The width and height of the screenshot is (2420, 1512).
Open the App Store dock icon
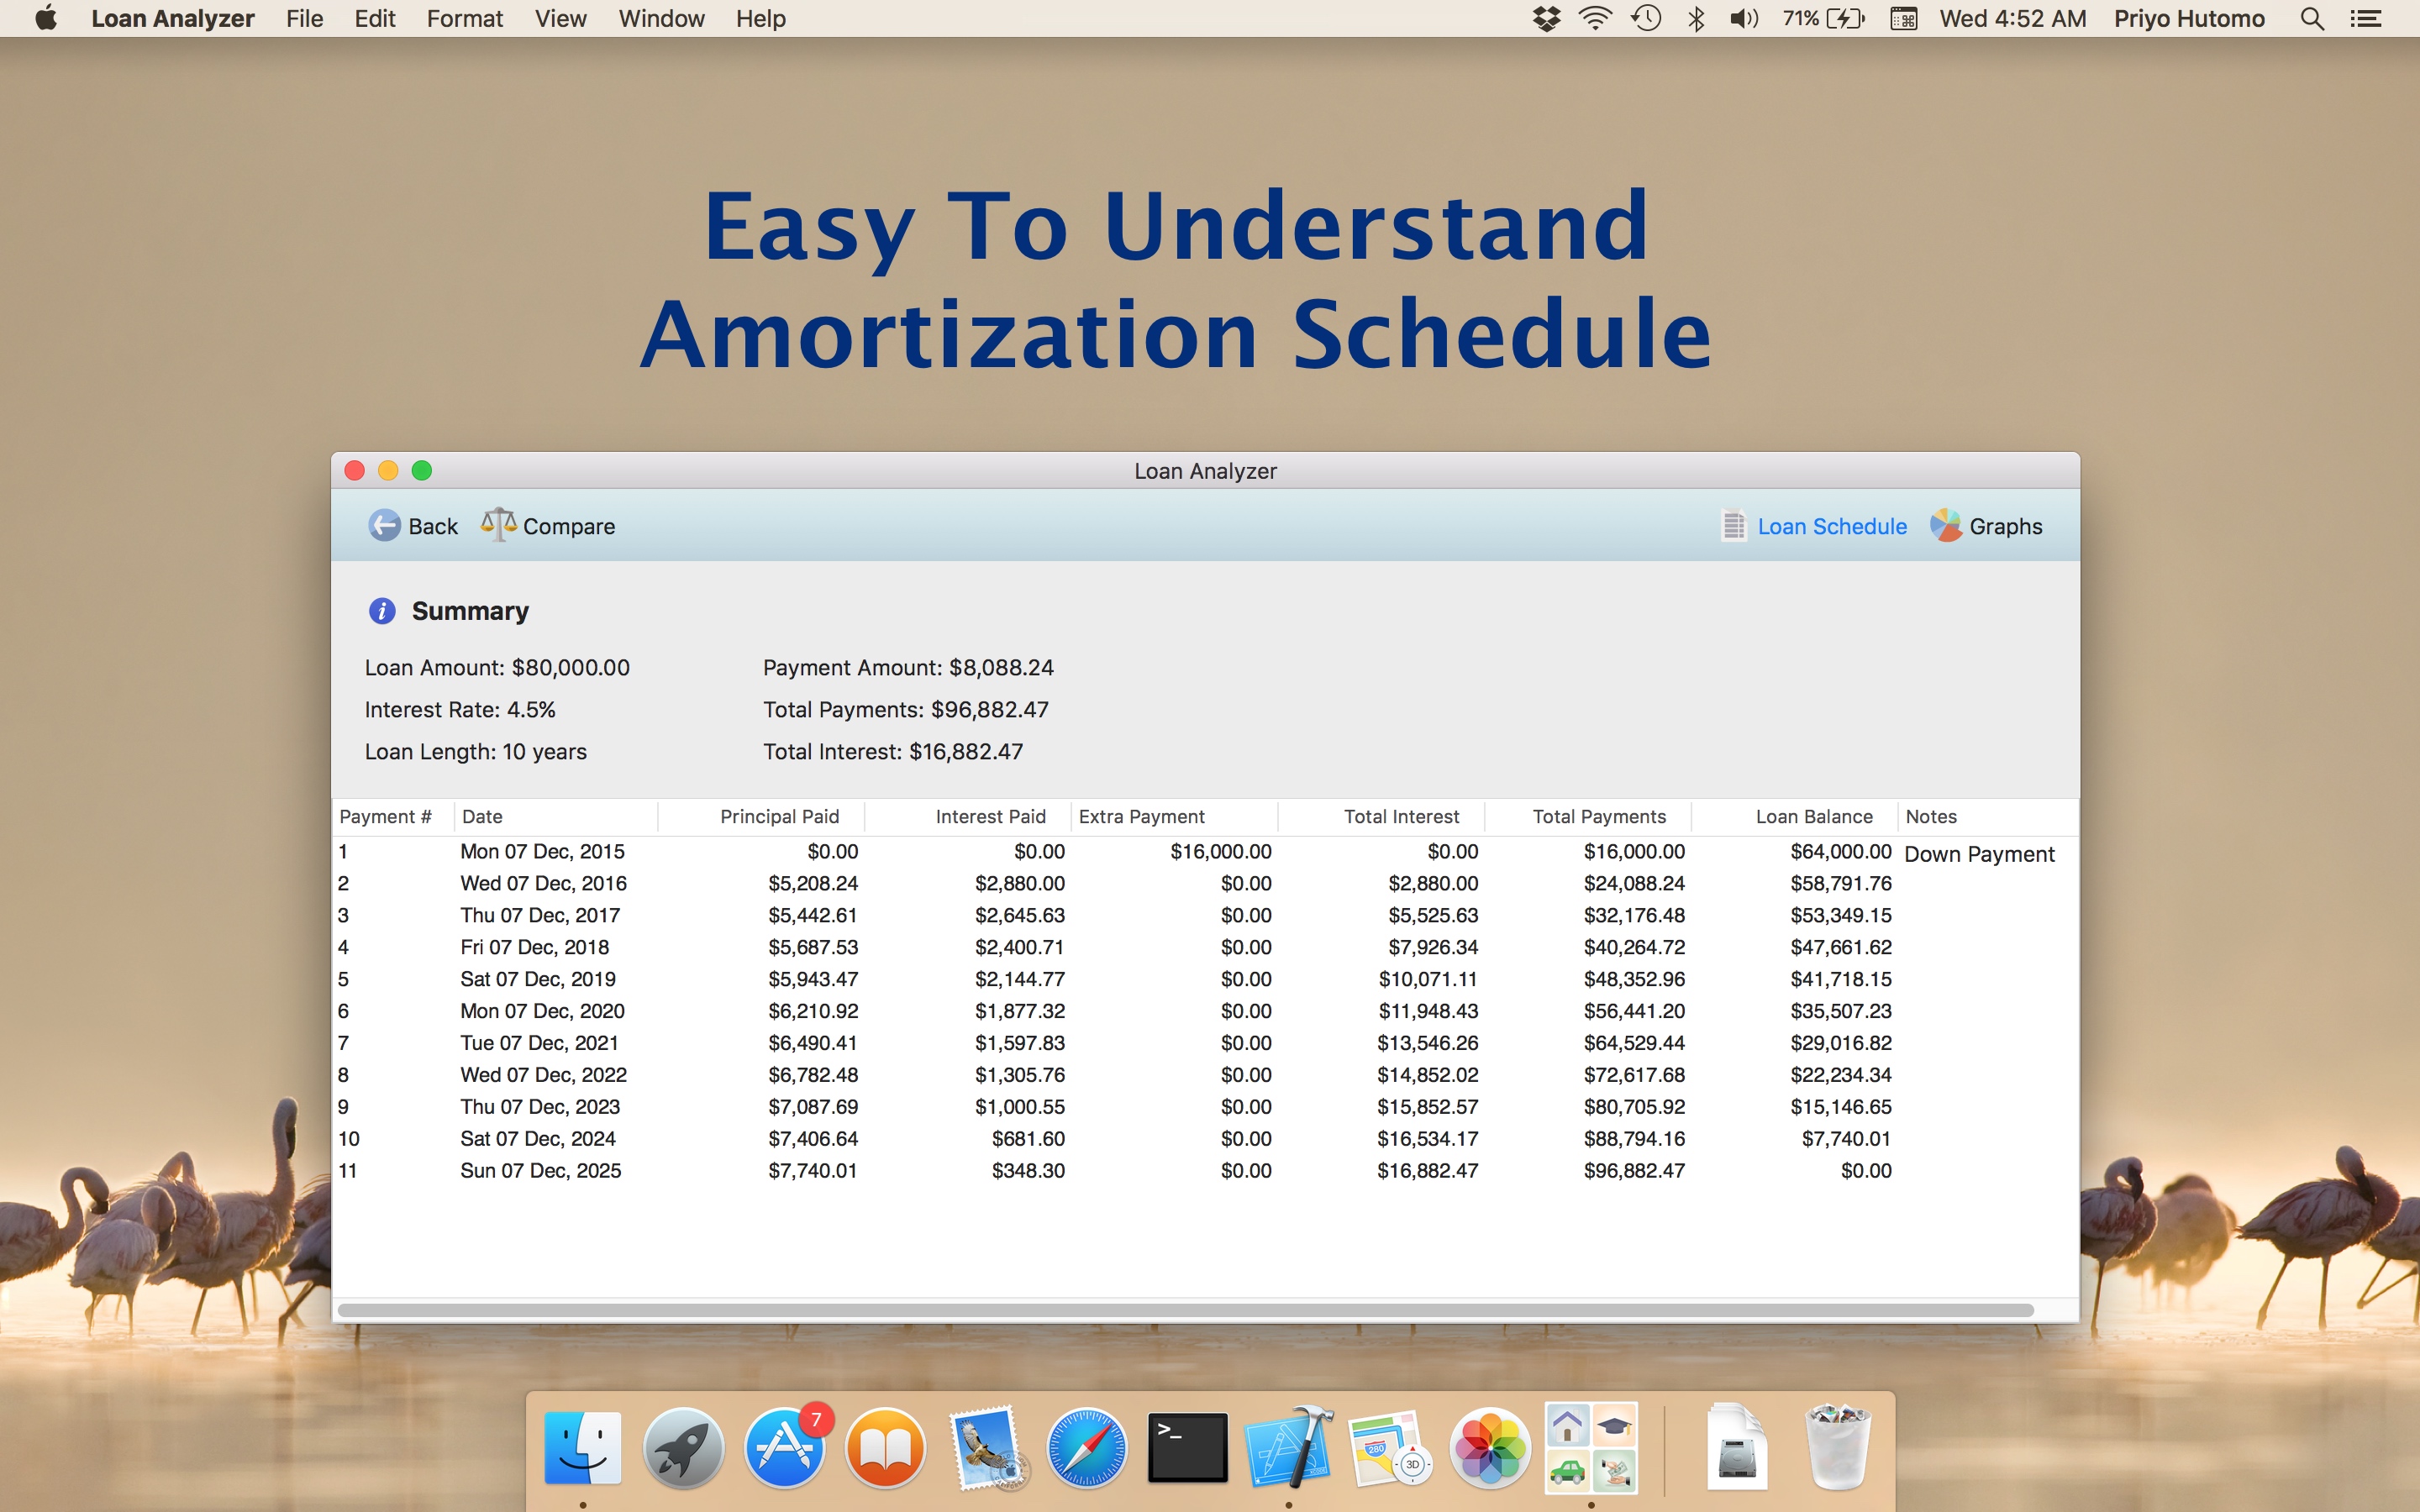[x=784, y=1447]
